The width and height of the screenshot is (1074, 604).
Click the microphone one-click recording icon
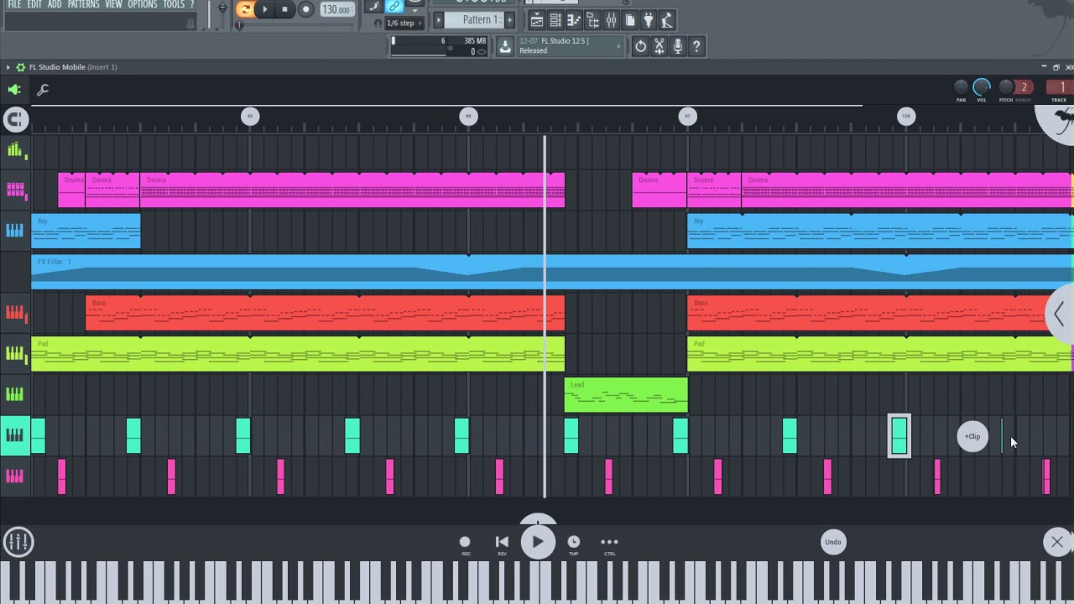point(678,47)
